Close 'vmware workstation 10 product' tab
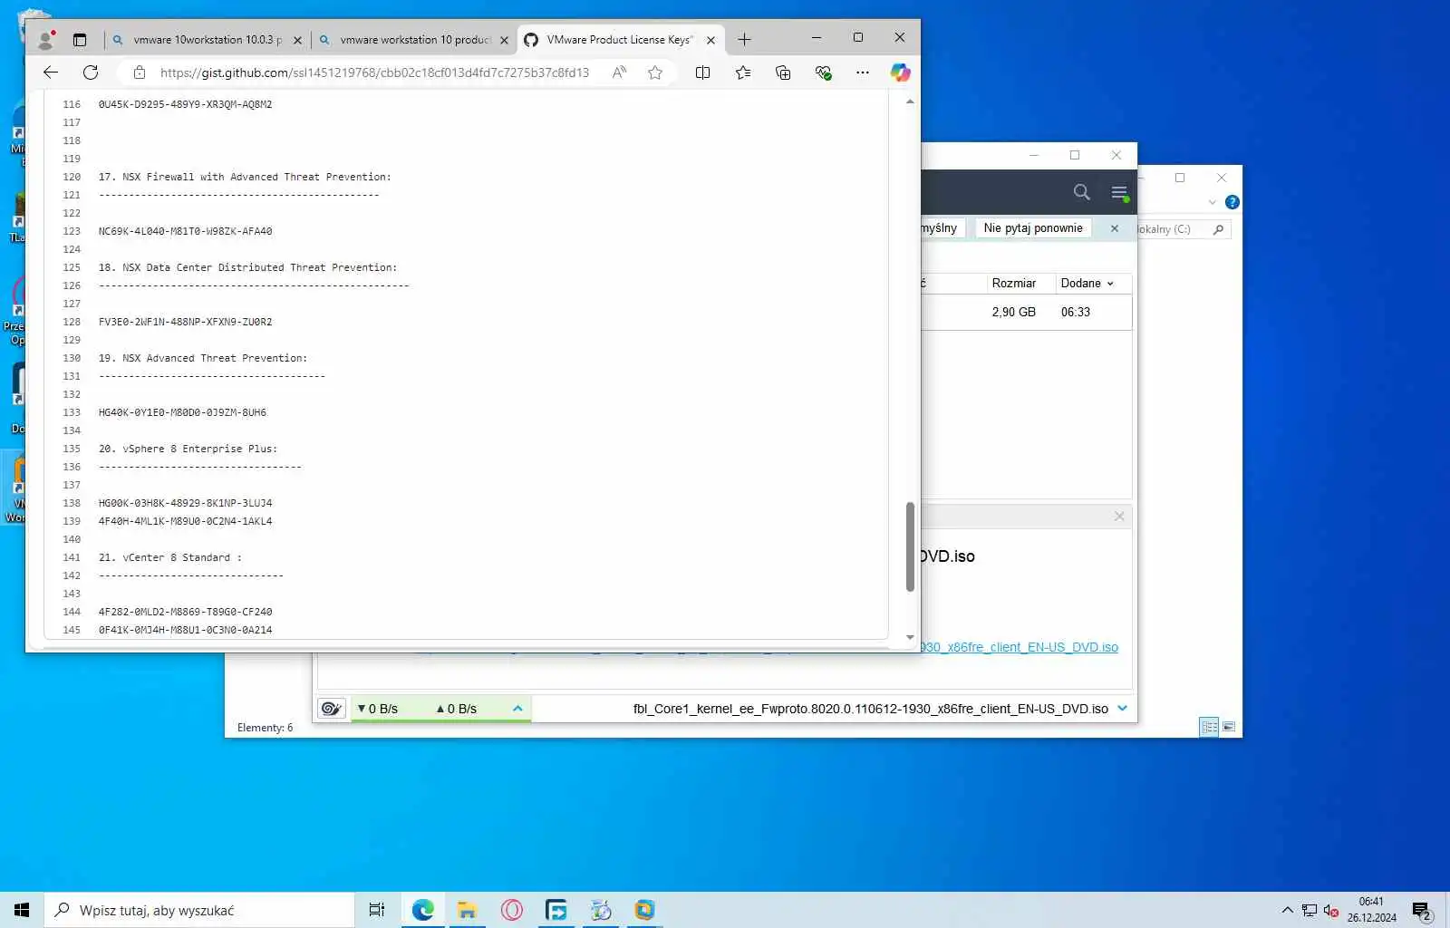 pos(504,40)
